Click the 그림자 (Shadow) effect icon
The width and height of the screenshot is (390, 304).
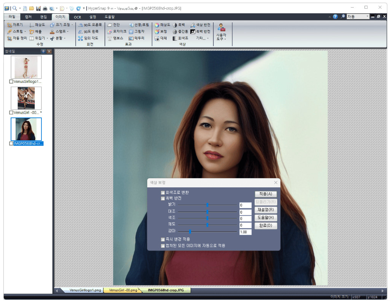pos(136,32)
